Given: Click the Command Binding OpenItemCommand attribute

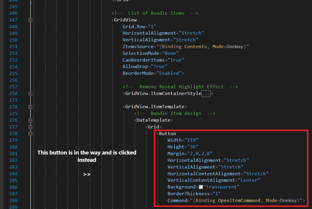Looking at the screenshot, I should tap(236, 200).
